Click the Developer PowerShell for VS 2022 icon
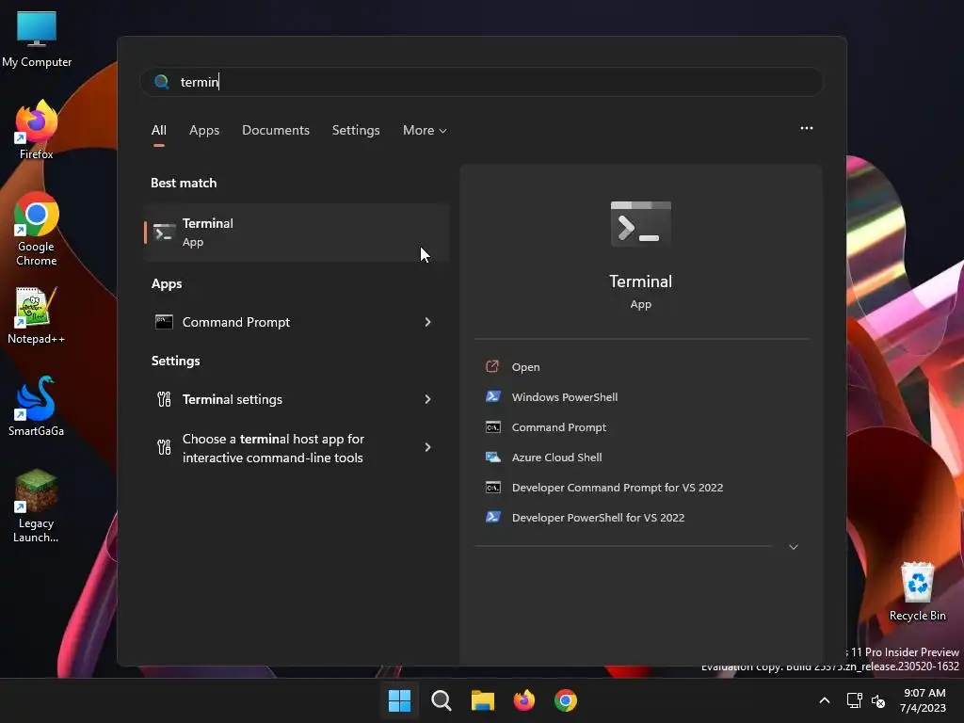The height and width of the screenshot is (723, 964). tap(493, 517)
